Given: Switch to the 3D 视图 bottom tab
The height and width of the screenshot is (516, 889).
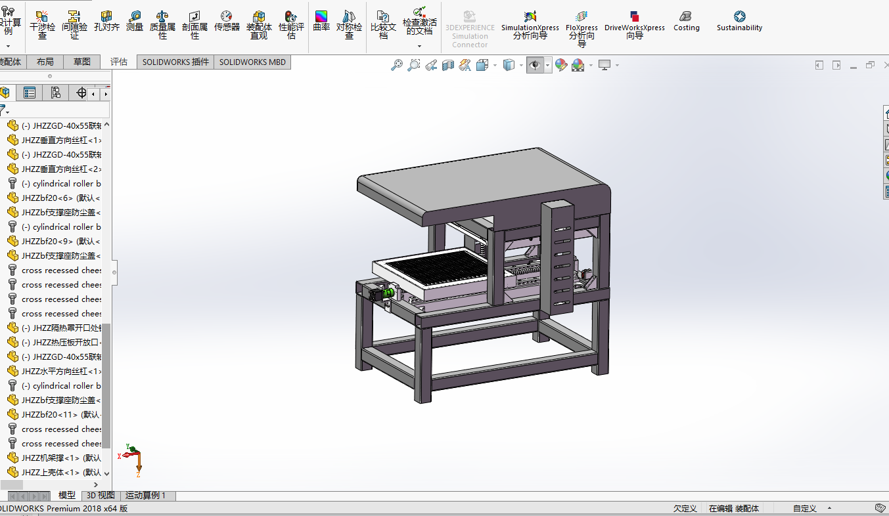Looking at the screenshot, I should click(101, 496).
